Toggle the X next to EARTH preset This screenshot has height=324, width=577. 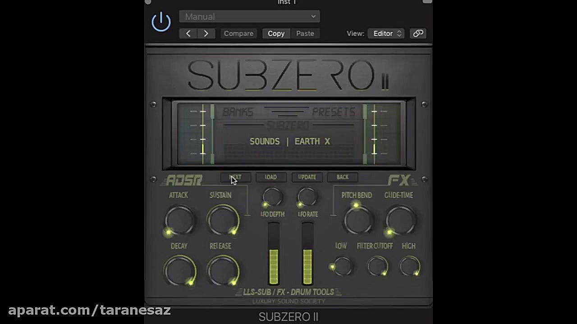click(x=327, y=141)
